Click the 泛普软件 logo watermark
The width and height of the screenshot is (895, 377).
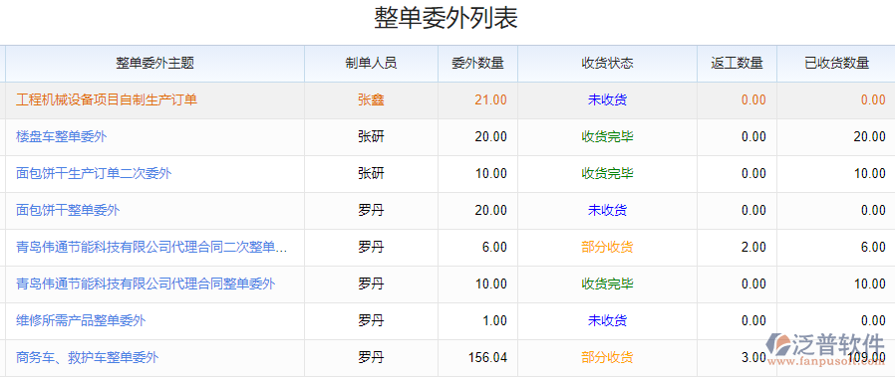tap(825, 348)
